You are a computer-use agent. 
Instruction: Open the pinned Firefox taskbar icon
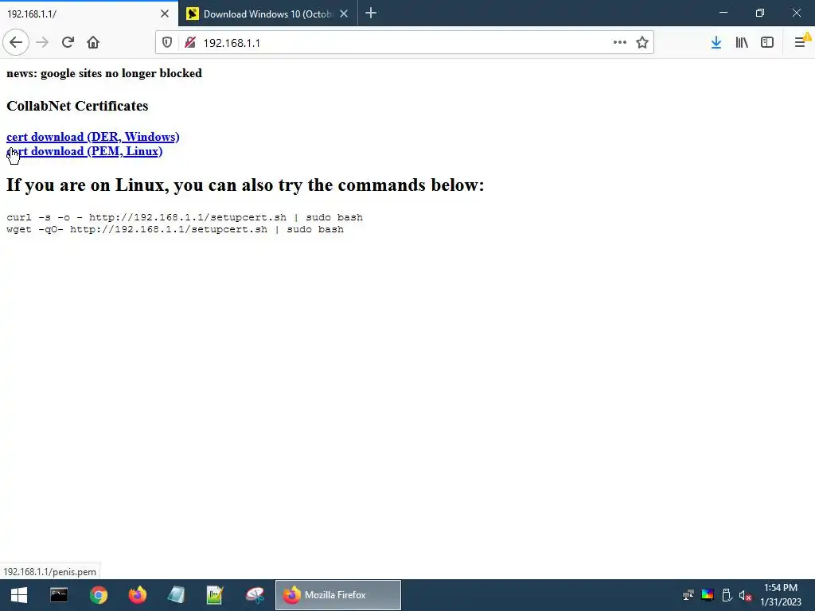pyautogui.click(x=137, y=595)
